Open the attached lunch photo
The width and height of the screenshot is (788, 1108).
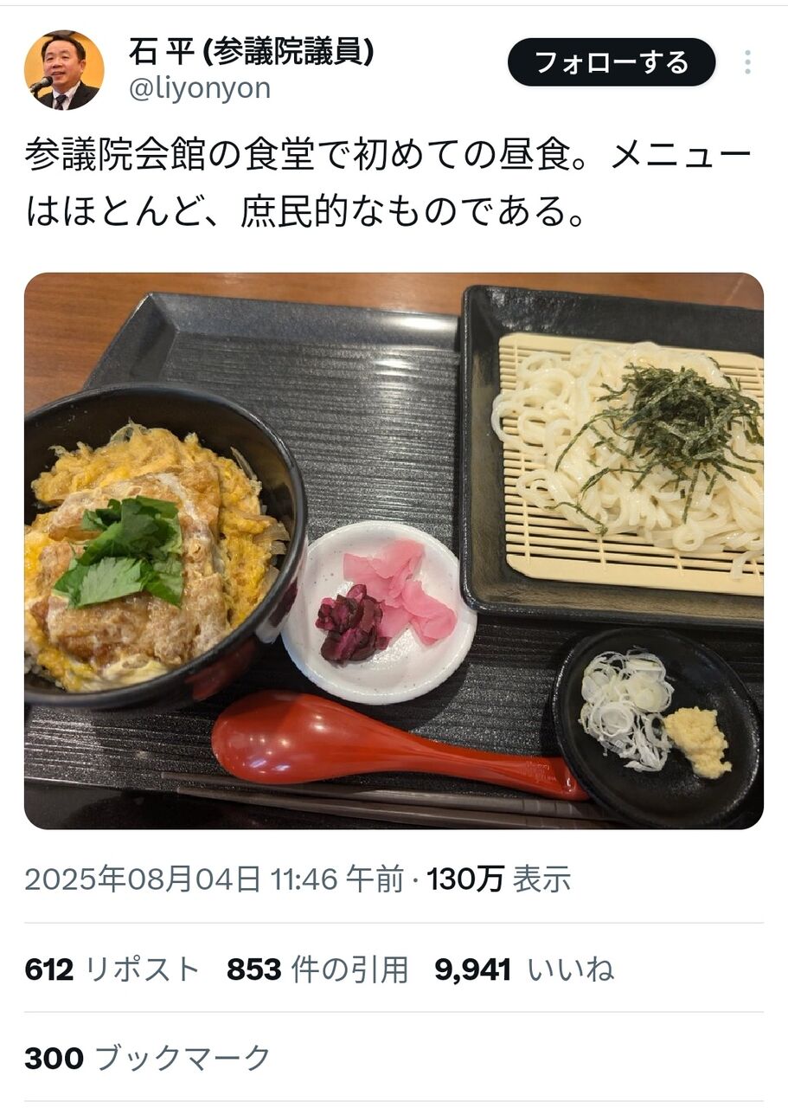394,551
